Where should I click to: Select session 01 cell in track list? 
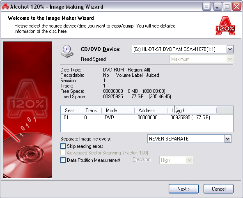[x=66, y=117]
